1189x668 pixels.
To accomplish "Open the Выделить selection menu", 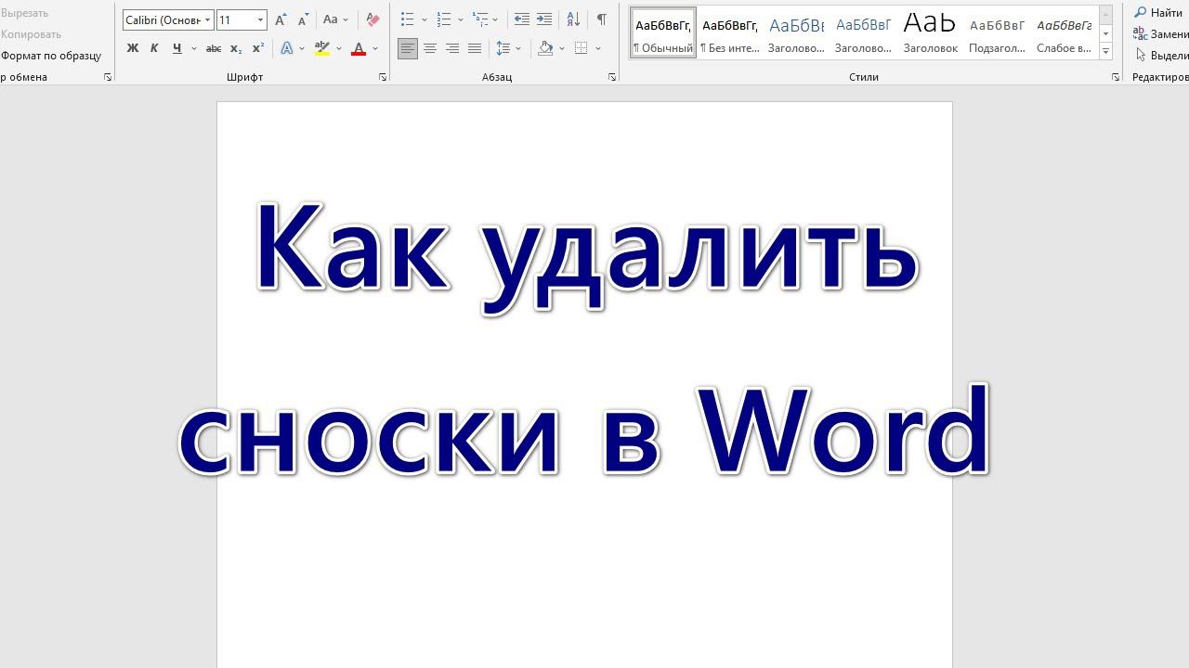I will click(1161, 56).
